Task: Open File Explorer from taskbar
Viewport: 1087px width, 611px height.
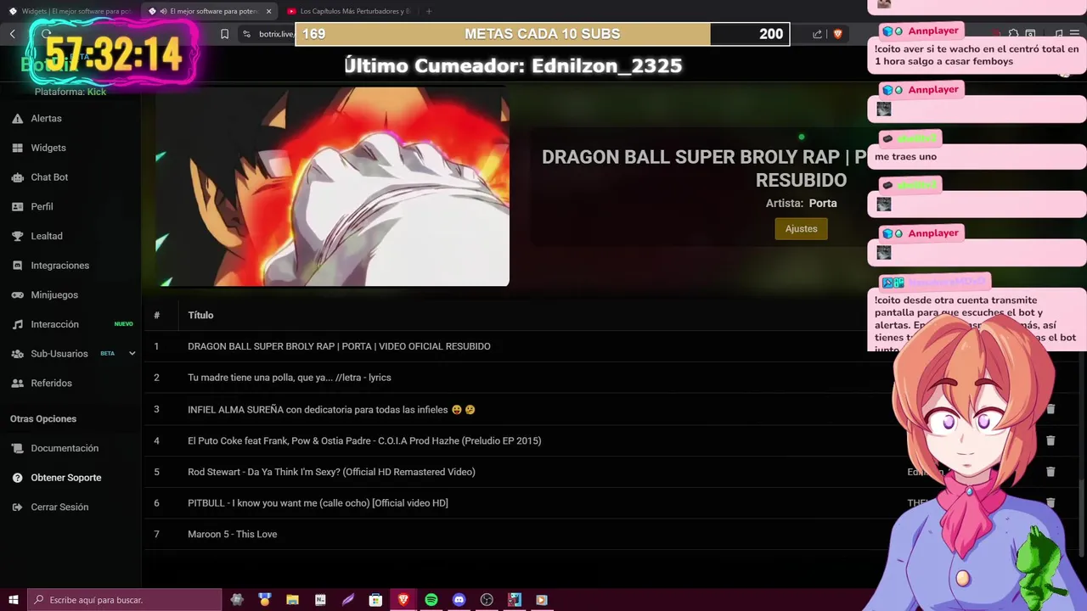Action: 292,600
